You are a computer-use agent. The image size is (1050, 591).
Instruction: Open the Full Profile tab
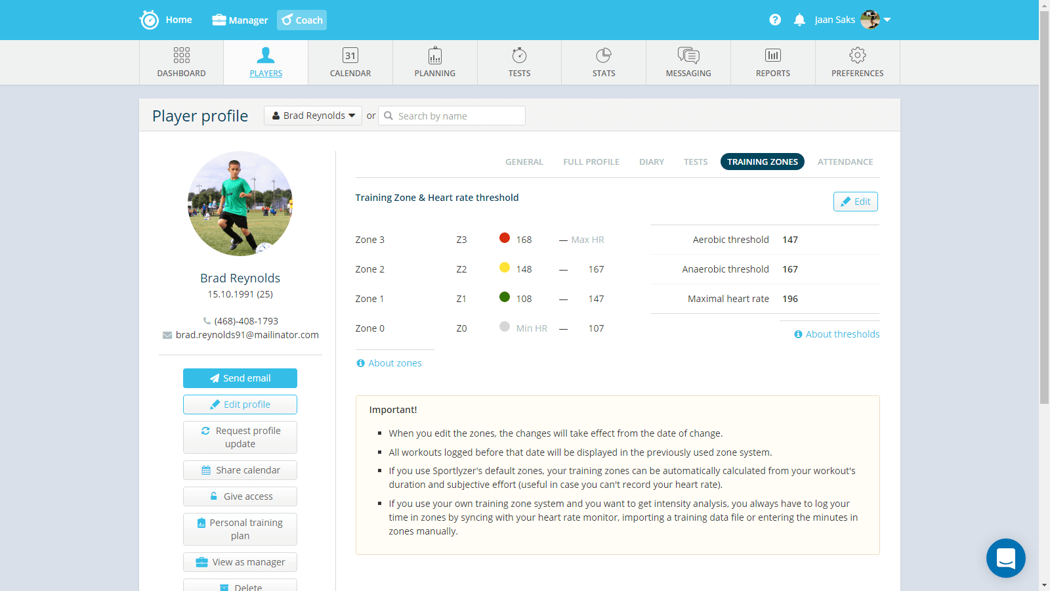click(591, 162)
